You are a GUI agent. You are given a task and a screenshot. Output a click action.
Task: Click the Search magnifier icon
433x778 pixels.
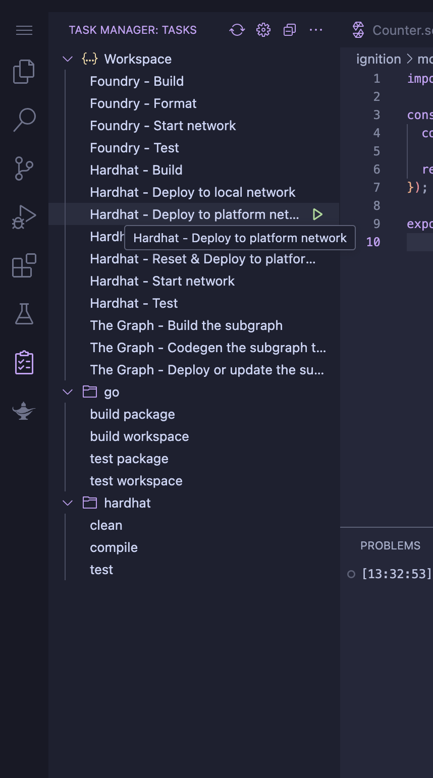(x=24, y=120)
